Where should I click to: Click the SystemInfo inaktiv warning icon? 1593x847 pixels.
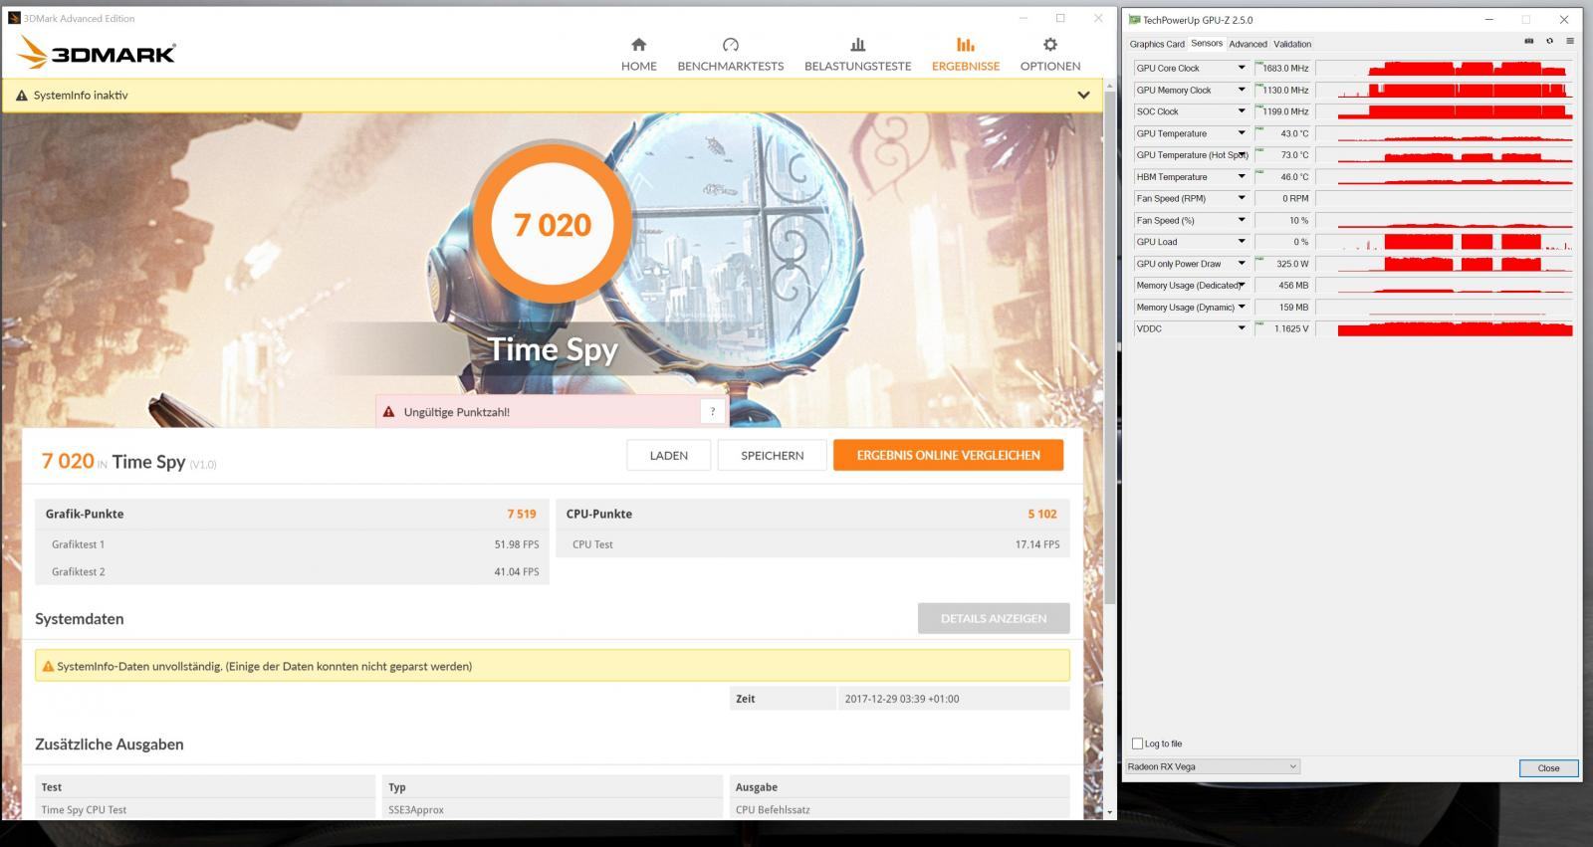click(22, 96)
